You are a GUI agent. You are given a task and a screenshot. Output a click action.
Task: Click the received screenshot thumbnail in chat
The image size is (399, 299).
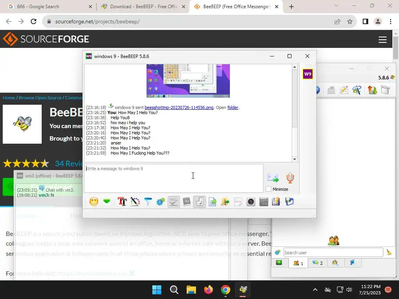click(188, 81)
